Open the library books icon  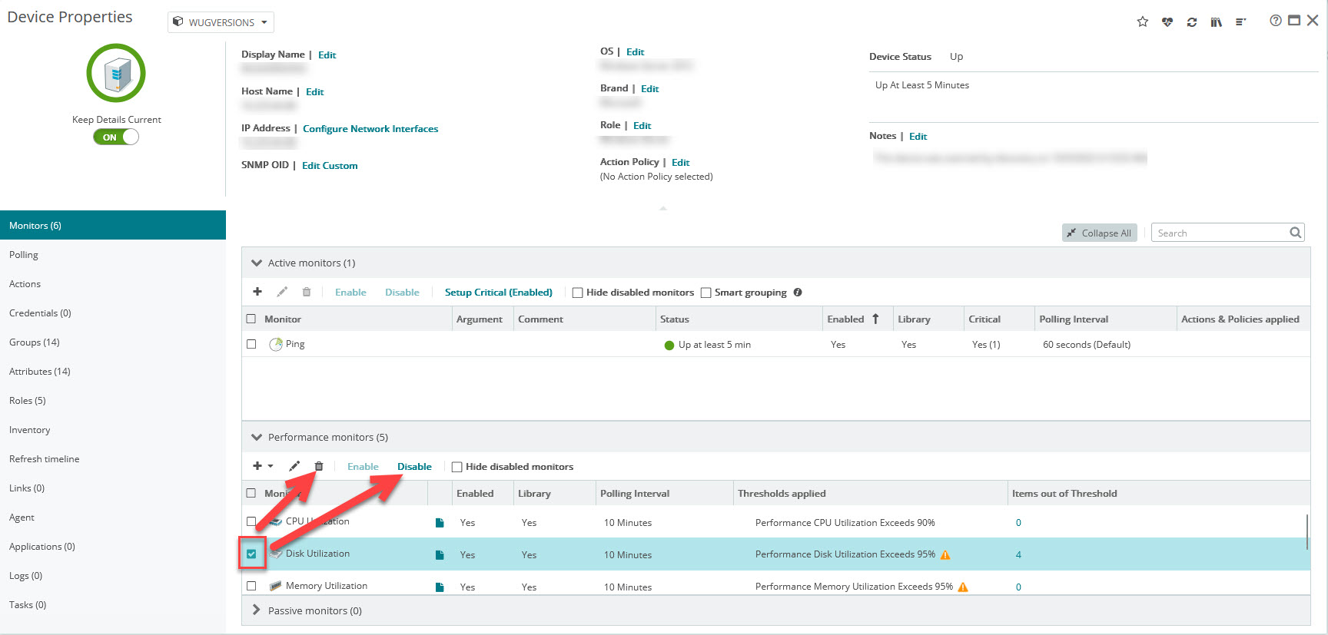(x=1217, y=21)
